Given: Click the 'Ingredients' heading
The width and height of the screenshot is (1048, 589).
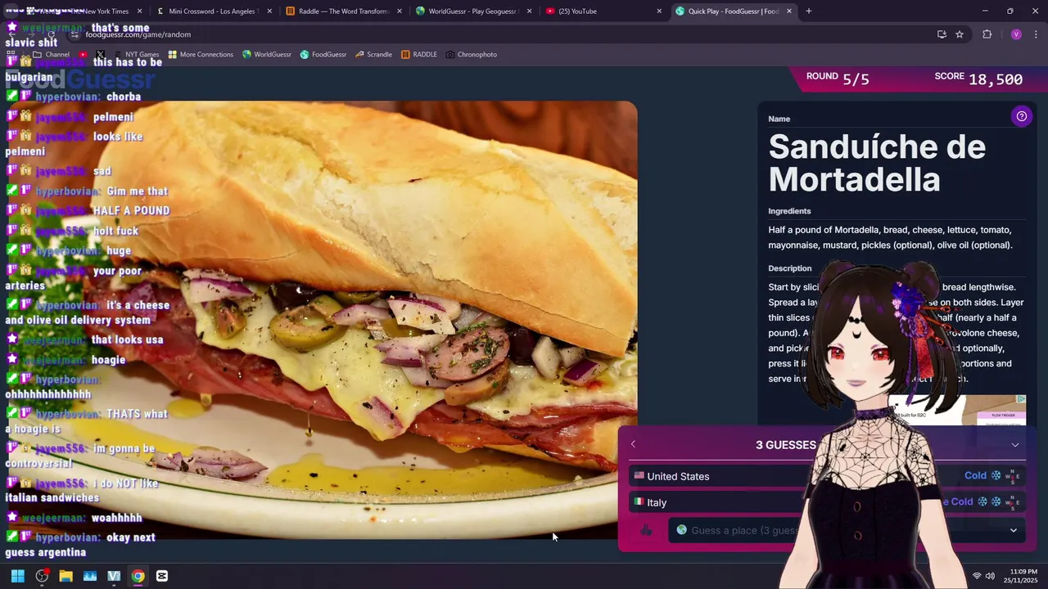Looking at the screenshot, I should [789, 211].
